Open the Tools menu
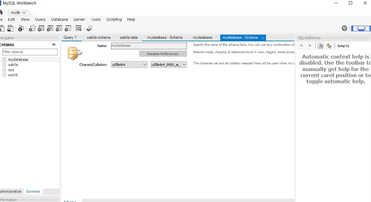 tap(96, 20)
